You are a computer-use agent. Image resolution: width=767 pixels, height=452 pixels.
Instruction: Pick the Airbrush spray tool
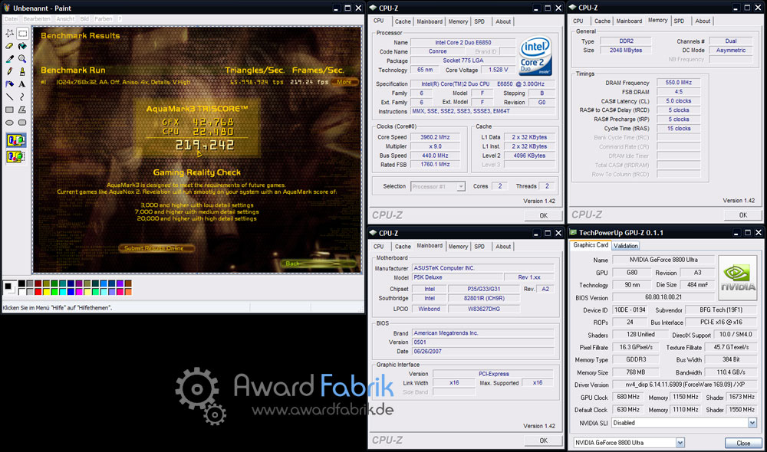(x=9, y=84)
